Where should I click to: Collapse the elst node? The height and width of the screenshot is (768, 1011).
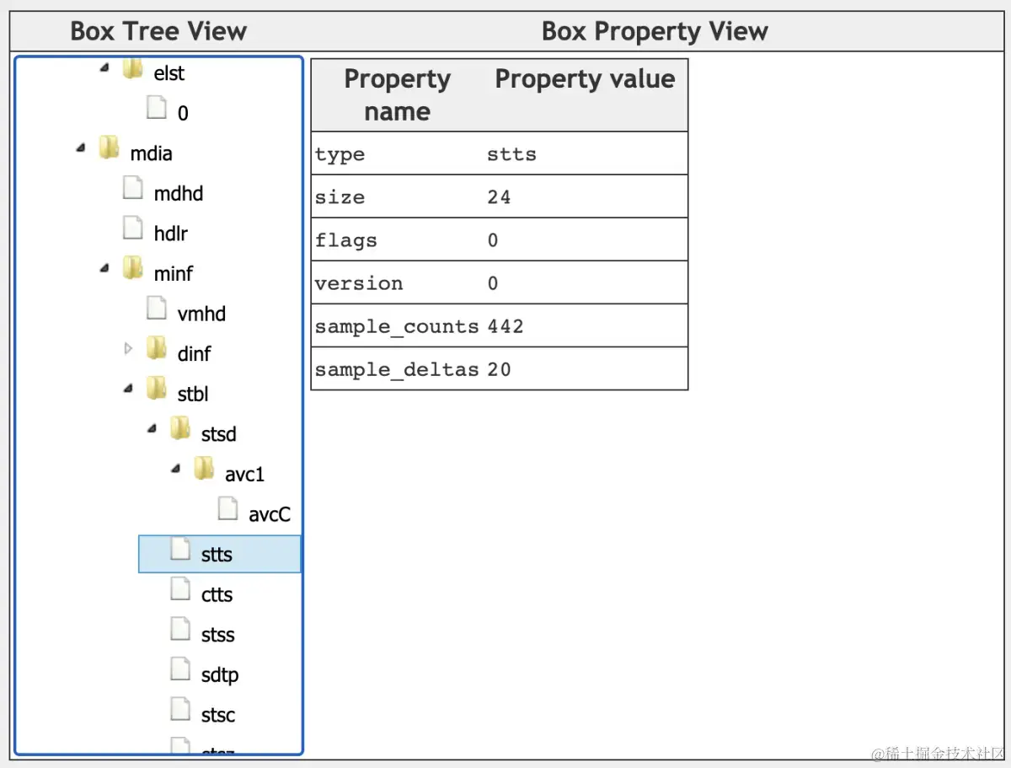tap(104, 68)
